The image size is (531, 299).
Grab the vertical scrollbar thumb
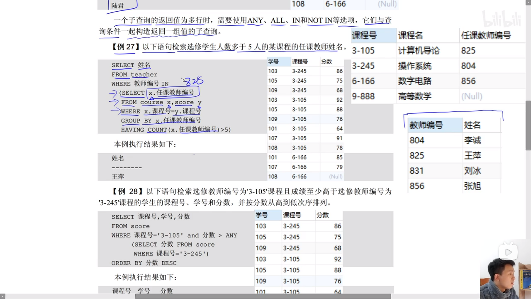tap(528, 125)
